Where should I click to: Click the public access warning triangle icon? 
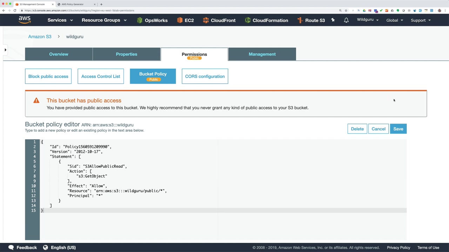(x=36, y=100)
